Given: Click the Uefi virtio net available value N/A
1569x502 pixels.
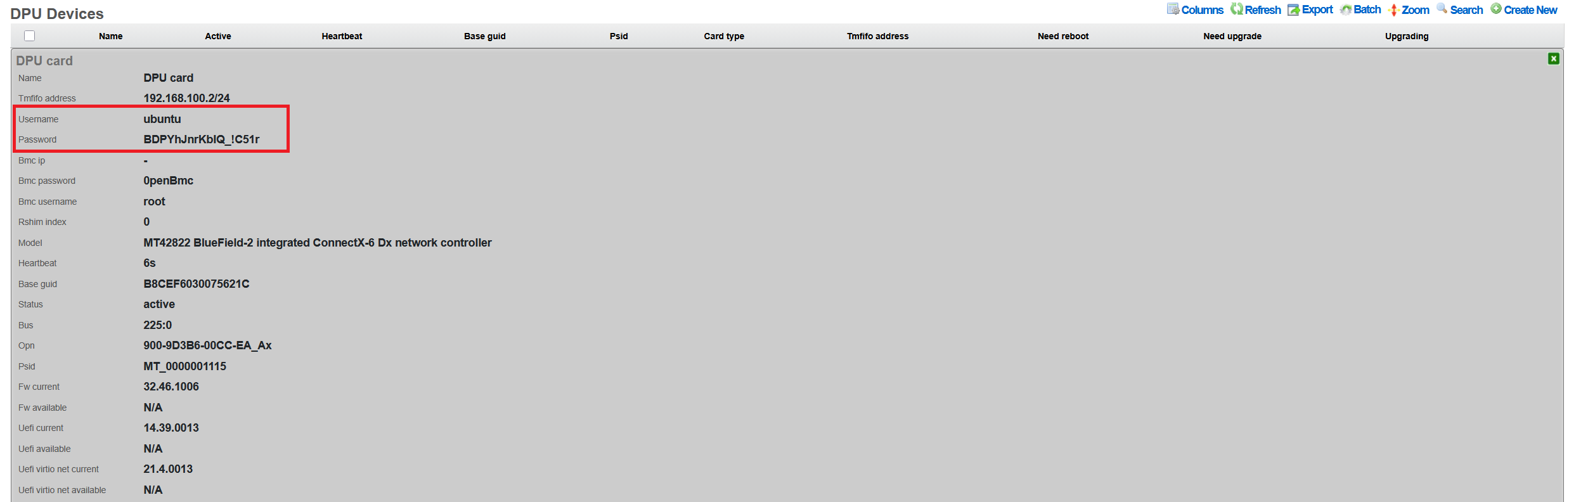Looking at the screenshot, I should coord(153,490).
